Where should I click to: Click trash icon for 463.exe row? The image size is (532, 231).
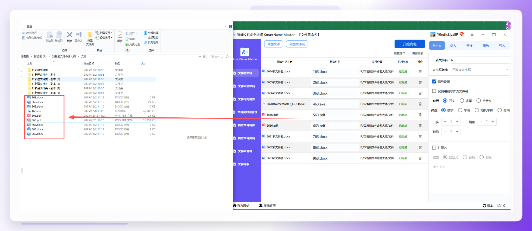pyautogui.click(x=420, y=104)
